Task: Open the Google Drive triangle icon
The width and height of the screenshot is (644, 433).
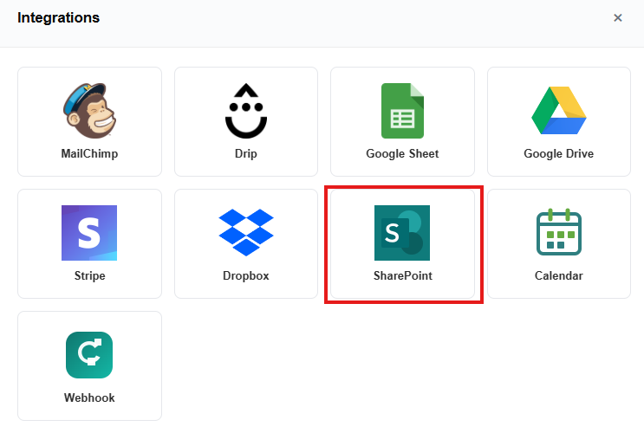Action: (x=558, y=110)
